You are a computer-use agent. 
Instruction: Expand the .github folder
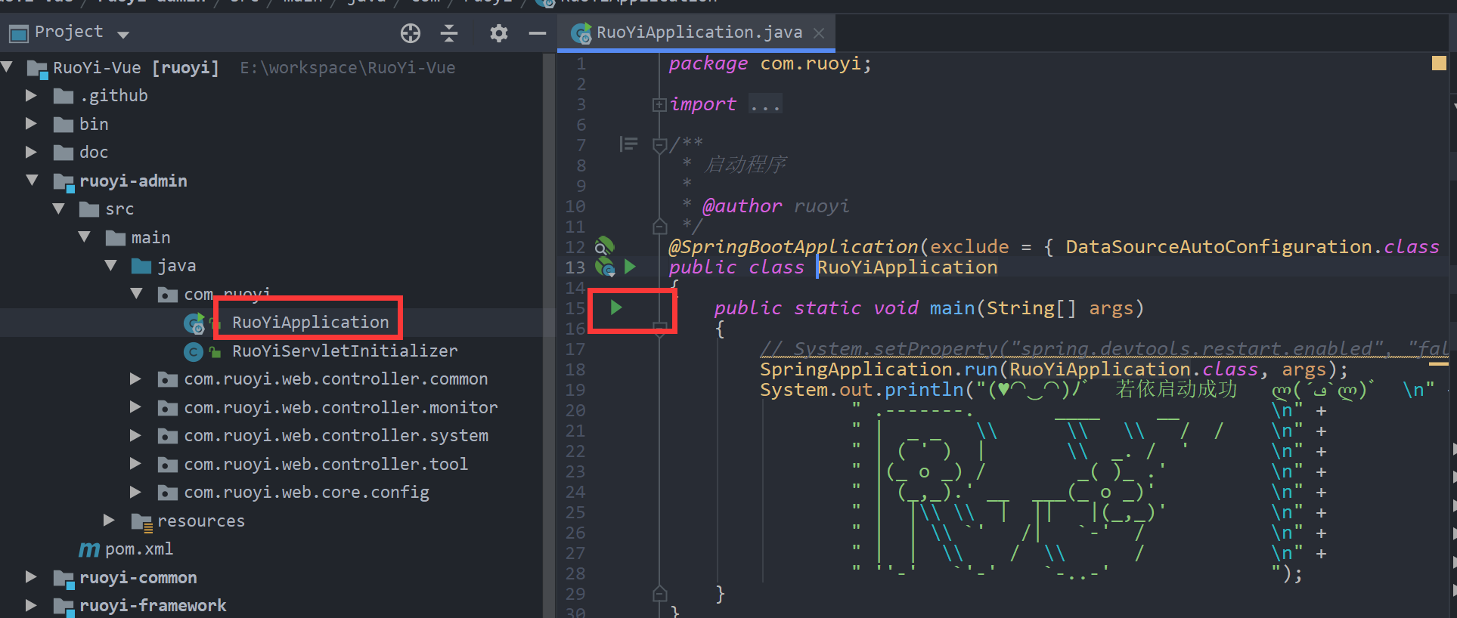tap(31, 95)
